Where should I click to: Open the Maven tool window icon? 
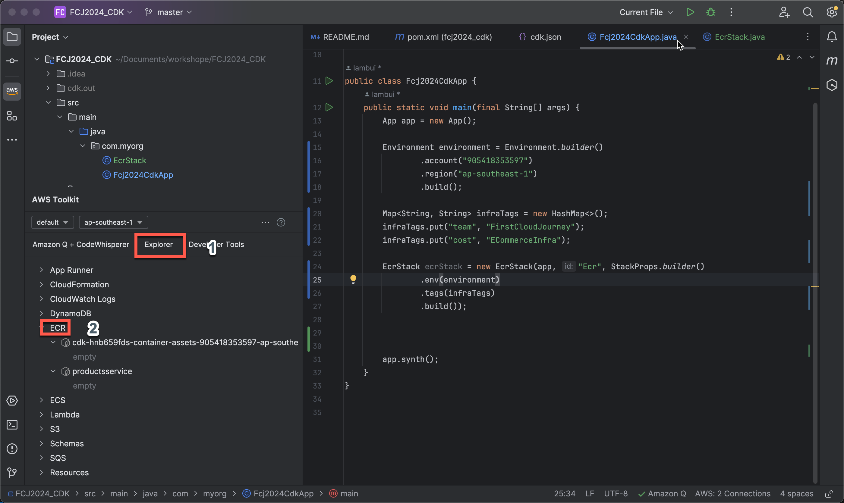(x=832, y=61)
